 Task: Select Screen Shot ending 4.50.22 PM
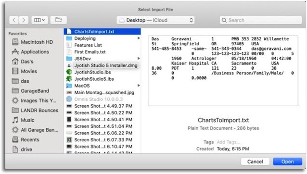point(103,113)
